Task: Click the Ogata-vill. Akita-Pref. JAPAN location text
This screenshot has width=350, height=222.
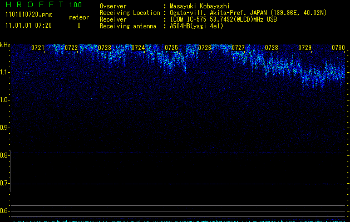Action: click(x=248, y=13)
